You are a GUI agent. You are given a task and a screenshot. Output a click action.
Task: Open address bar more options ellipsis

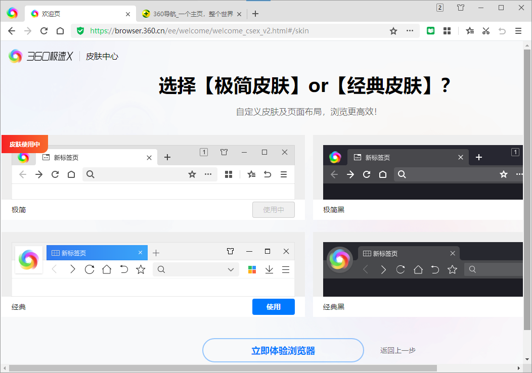coord(410,31)
